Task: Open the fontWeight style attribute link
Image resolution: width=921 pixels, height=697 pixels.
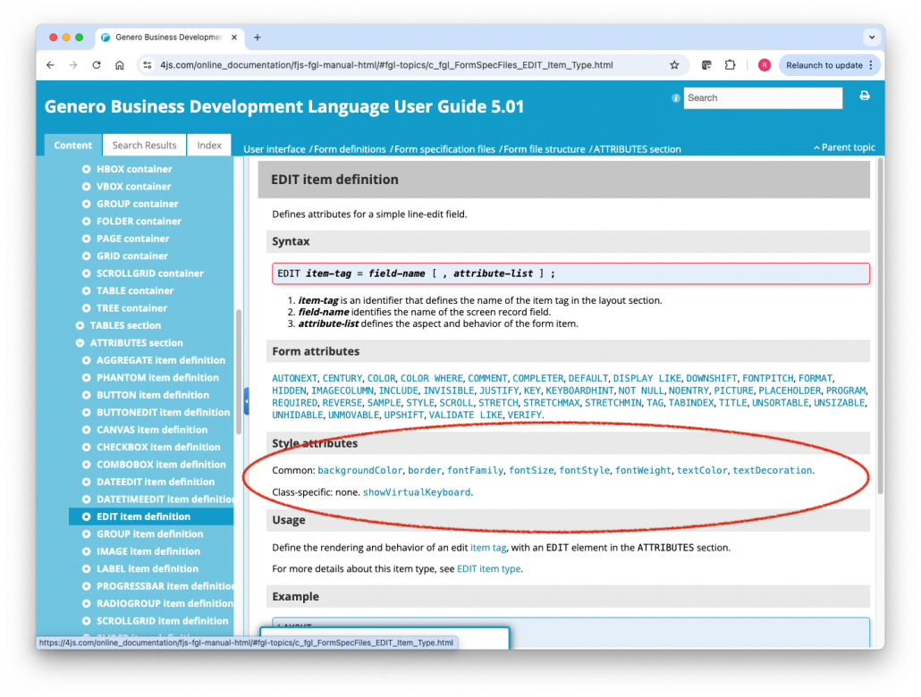Action: point(643,470)
